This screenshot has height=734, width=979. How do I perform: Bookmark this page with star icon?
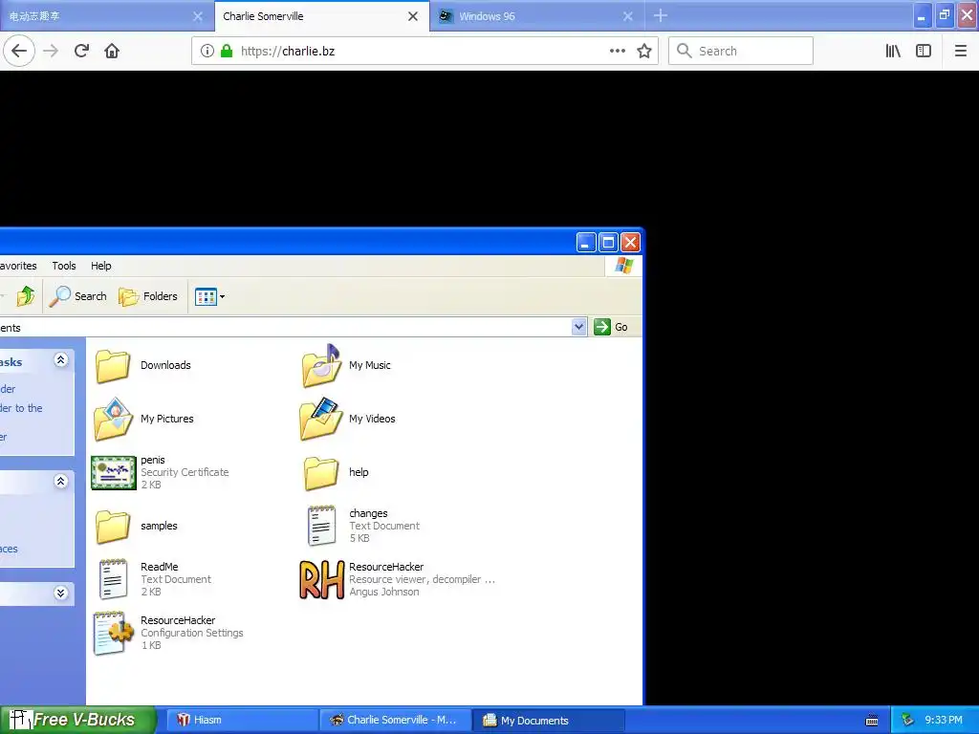pyautogui.click(x=644, y=52)
